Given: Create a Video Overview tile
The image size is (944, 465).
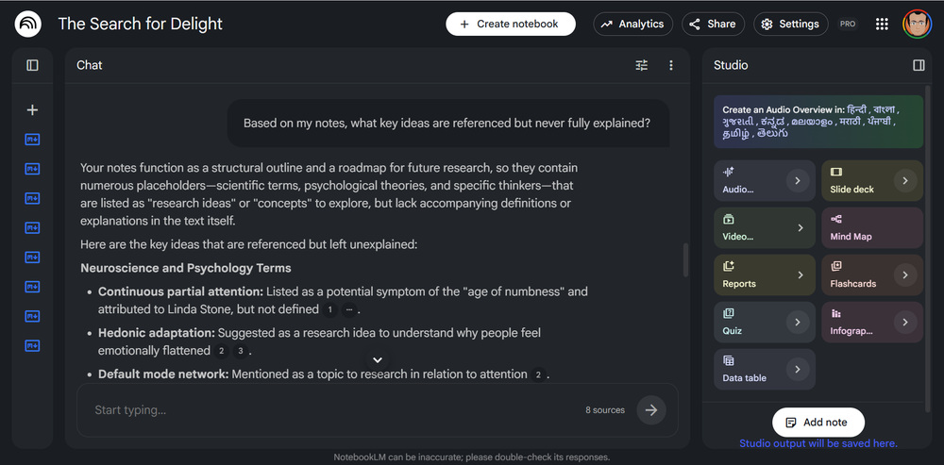Looking at the screenshot, I should tap(765, 228).
